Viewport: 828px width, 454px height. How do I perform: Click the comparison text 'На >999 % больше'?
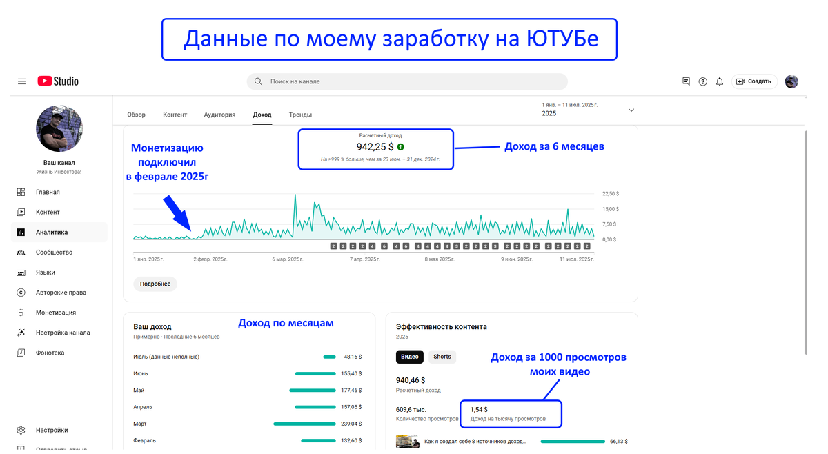click(x=380, y=159)
